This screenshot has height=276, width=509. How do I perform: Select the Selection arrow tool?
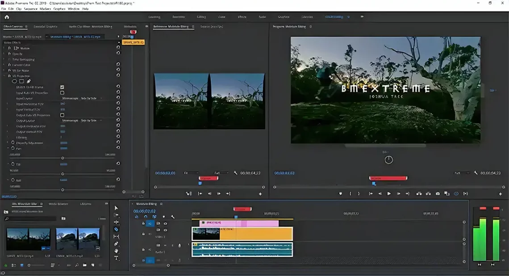tap(116, 208)
